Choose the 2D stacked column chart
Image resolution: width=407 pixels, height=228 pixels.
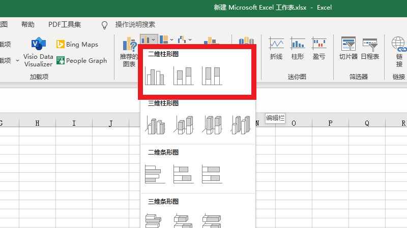pyautogui.click(x=183, y=76)
